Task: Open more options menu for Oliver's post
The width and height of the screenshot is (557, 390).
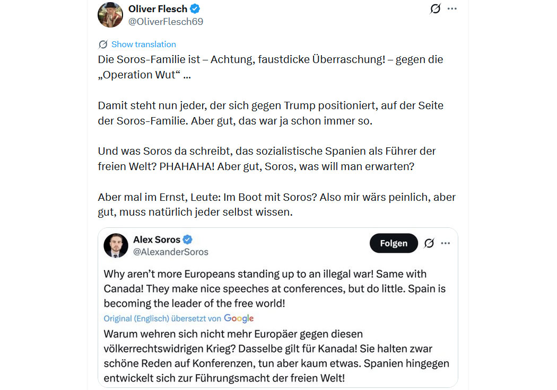Action: pyautogui.click(x=452, y=9)
